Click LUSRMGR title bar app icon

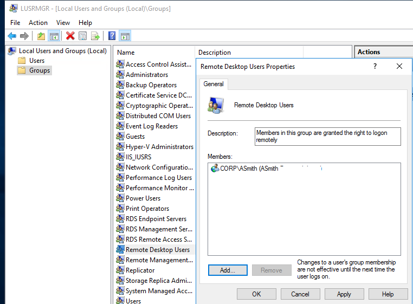[13, 8]
